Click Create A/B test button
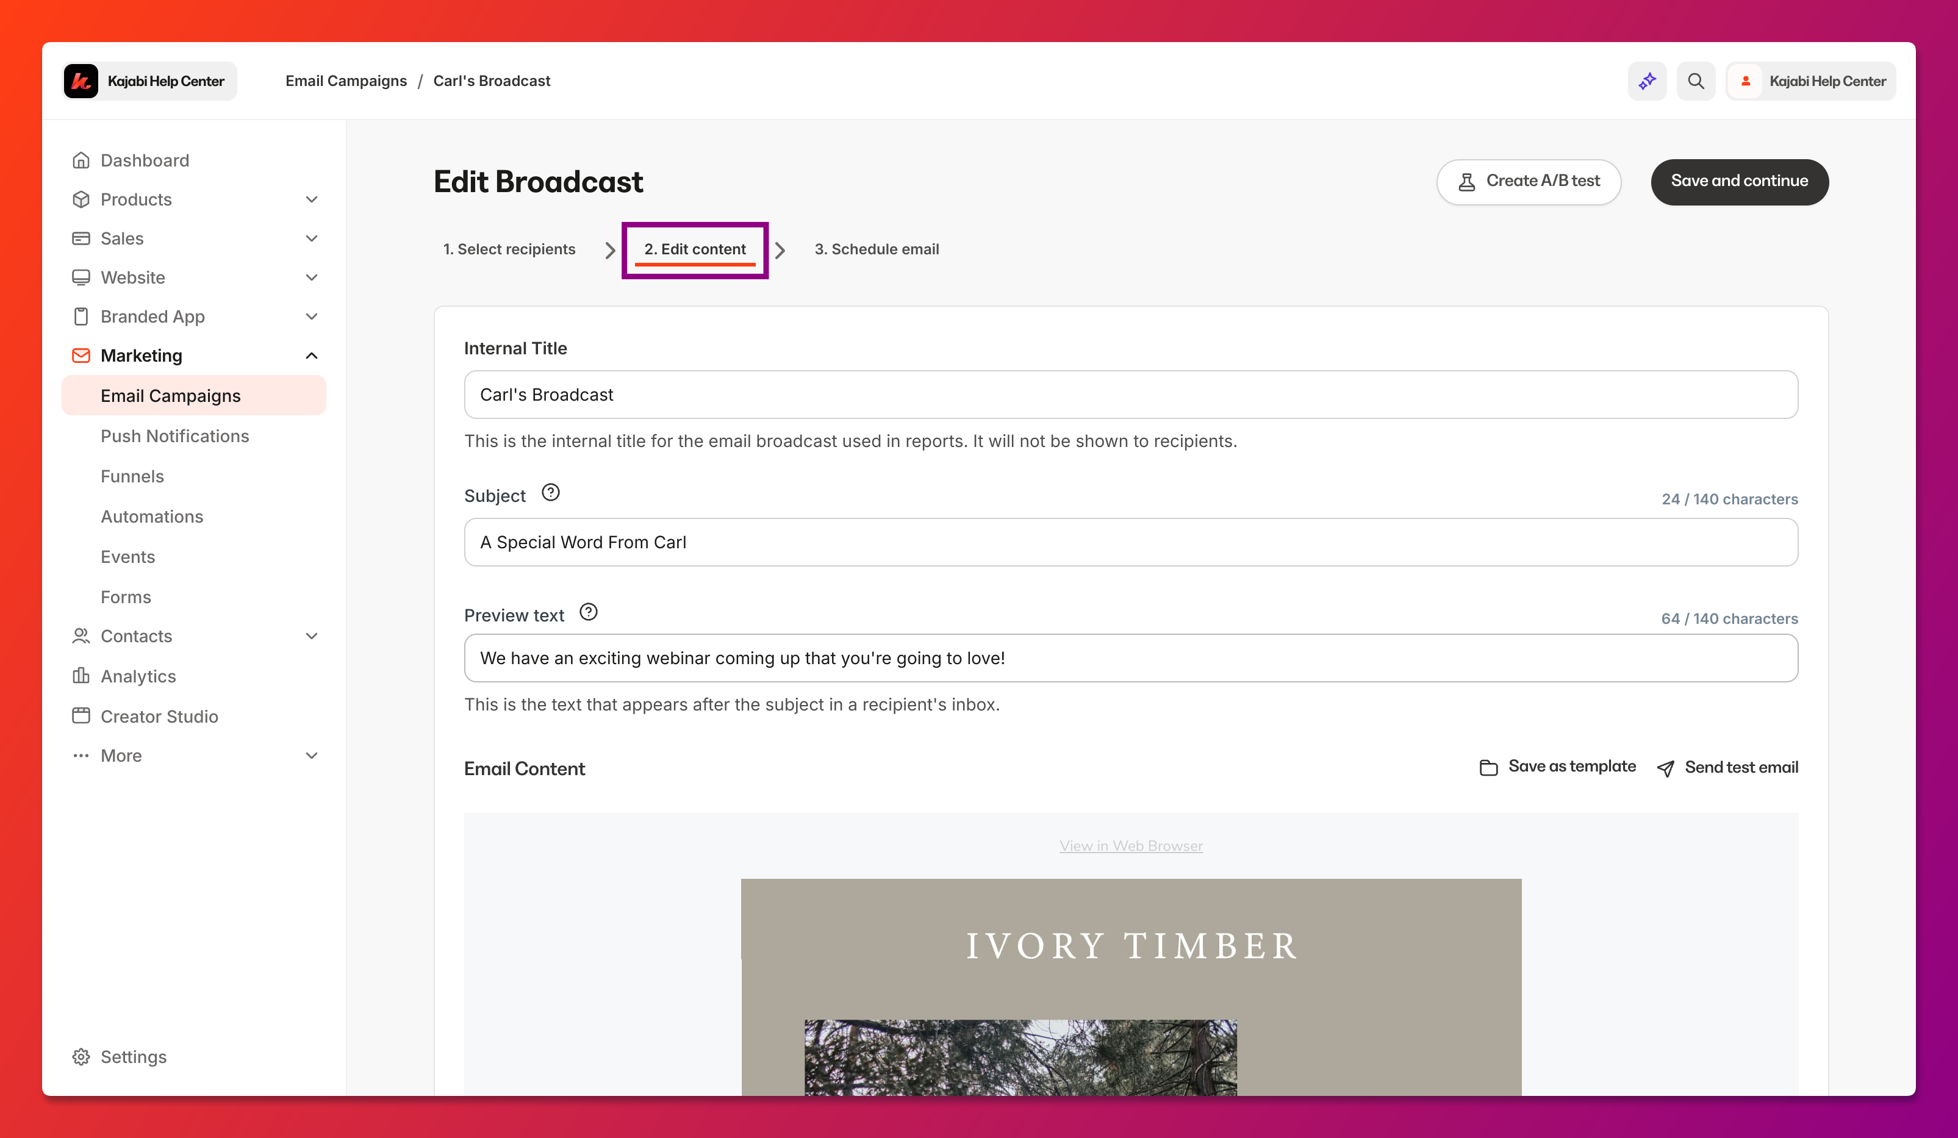The width and height of the screenshot is (1958, 1138). pyautogui.click(x=1529, y=182)
